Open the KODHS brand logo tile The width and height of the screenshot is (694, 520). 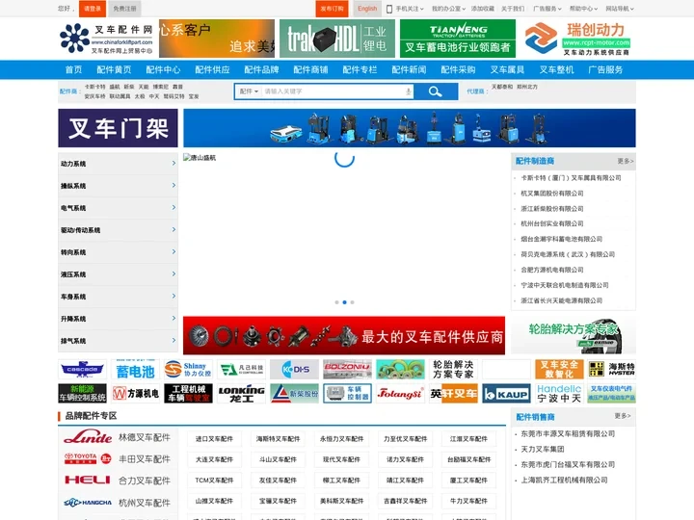pyautogui.click(x=294, y=369)
